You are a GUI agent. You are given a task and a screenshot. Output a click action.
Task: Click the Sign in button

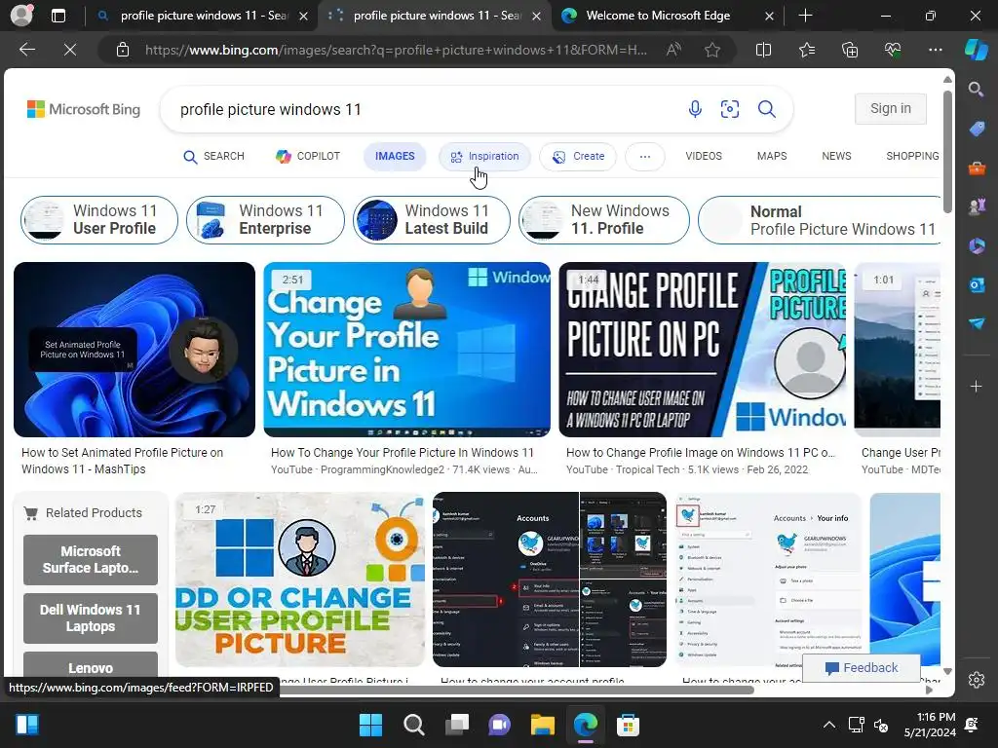(x=890, y=109)
